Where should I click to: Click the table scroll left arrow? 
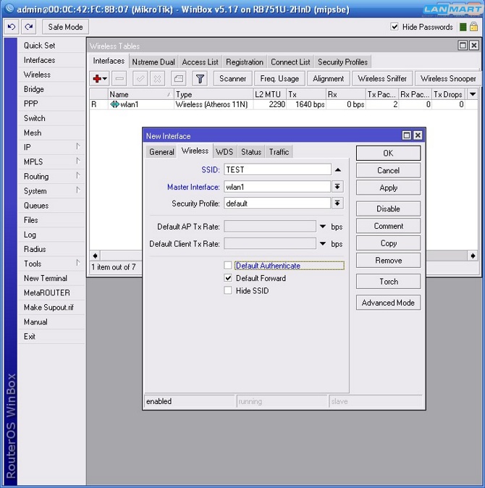pyautogui.click(x=95, y=256)
